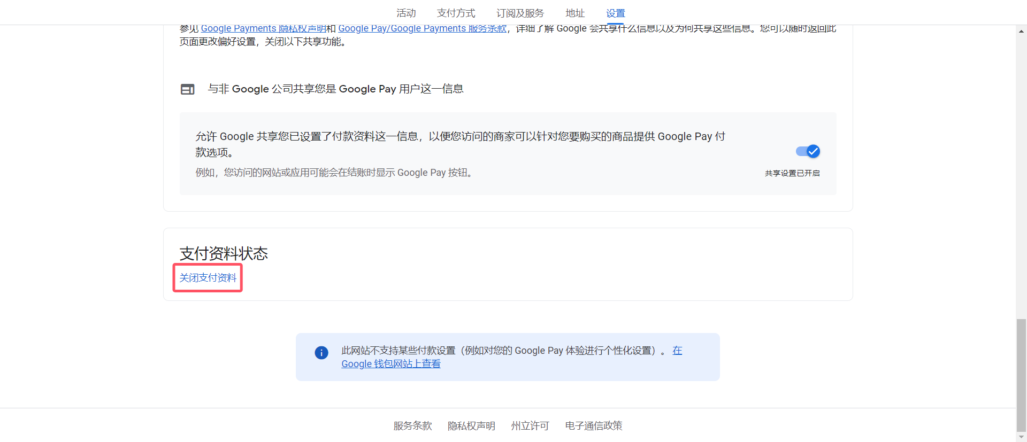Screen dimensions: 1027x442
Task: Click the scrollbar down arrow
Action: (x=1021, y=437)
